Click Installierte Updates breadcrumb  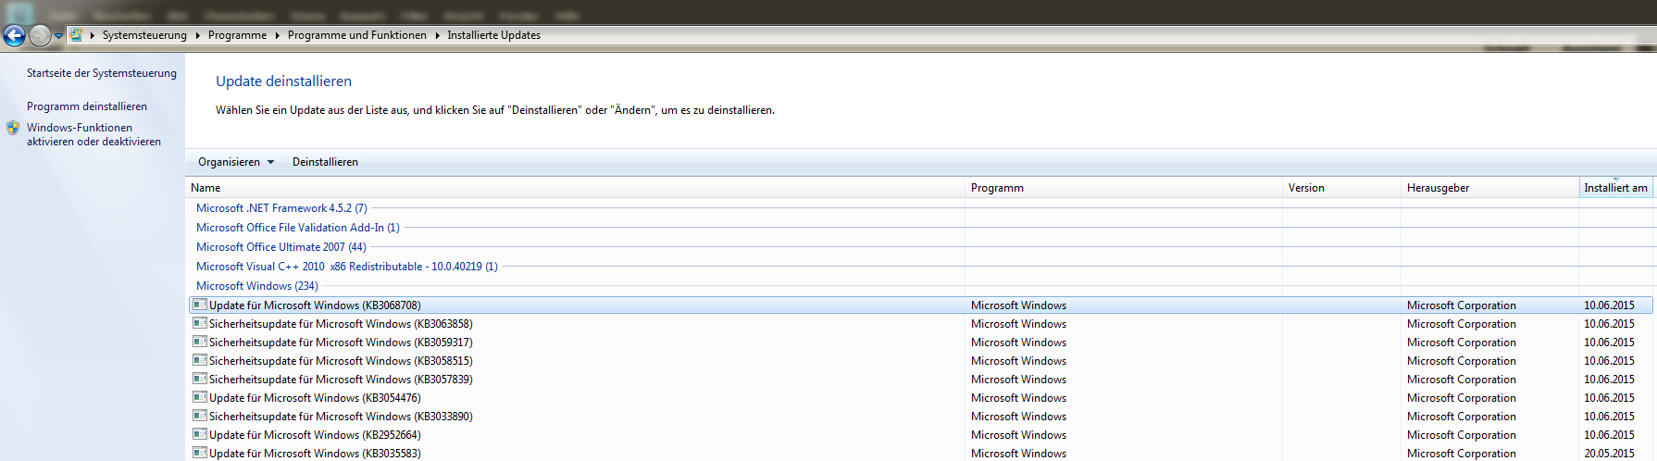pyautogui.click(x=494, y=35)
